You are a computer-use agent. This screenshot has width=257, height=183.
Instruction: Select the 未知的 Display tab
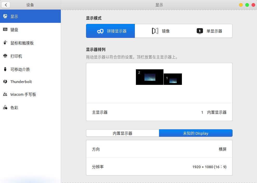click(196, 133)
